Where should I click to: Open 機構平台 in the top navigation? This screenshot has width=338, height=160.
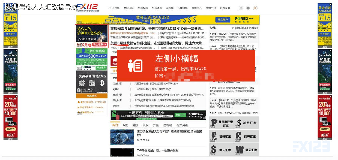click(x=211, y=8)
